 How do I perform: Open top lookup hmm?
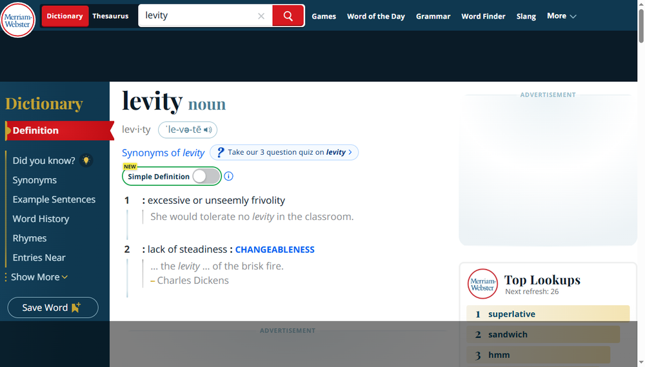pos(538,355)
